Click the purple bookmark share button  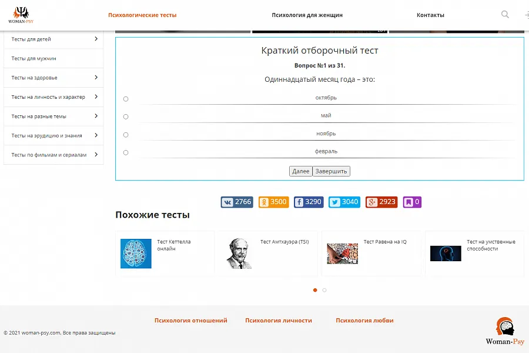pyautogui.click(x=412, y=202)
